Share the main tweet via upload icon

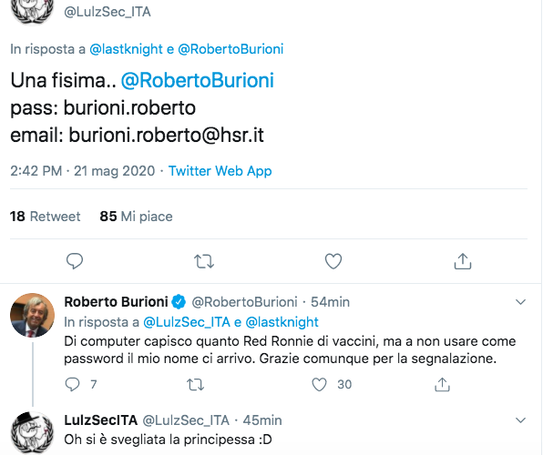[x=463, y=261]
